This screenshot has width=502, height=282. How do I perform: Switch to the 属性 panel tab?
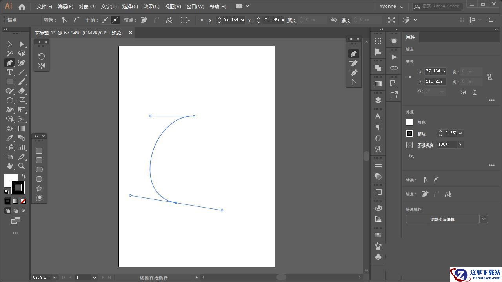pyautogui.click(x=411, y=37)
